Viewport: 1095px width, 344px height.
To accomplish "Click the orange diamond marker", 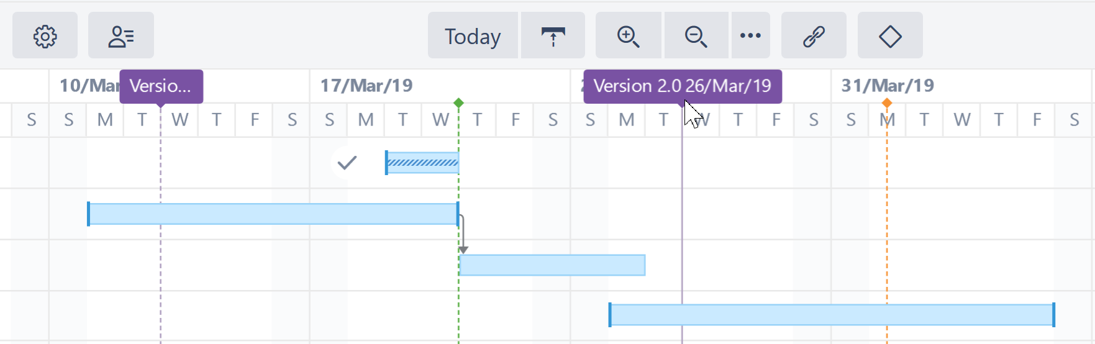I will tap(887, 102).
